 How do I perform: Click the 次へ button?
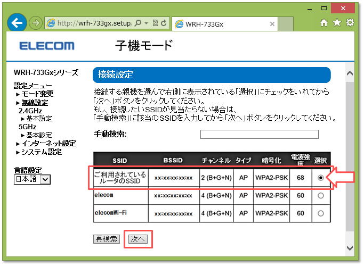click(x=138, y=239)
